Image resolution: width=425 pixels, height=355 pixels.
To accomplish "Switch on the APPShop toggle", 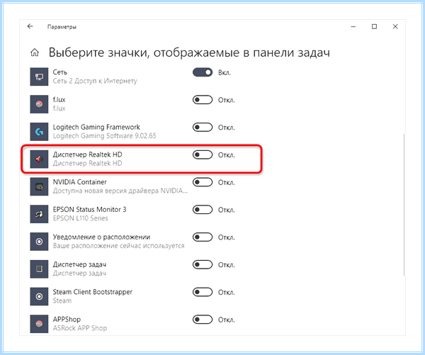I will coord(203,320).
